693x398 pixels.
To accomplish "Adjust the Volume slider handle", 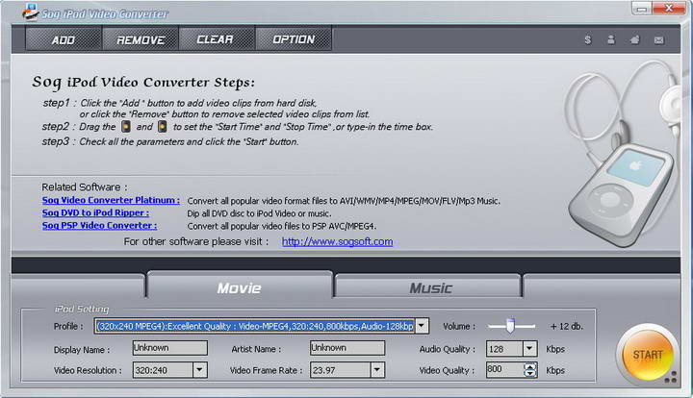I will coord(510,325).
